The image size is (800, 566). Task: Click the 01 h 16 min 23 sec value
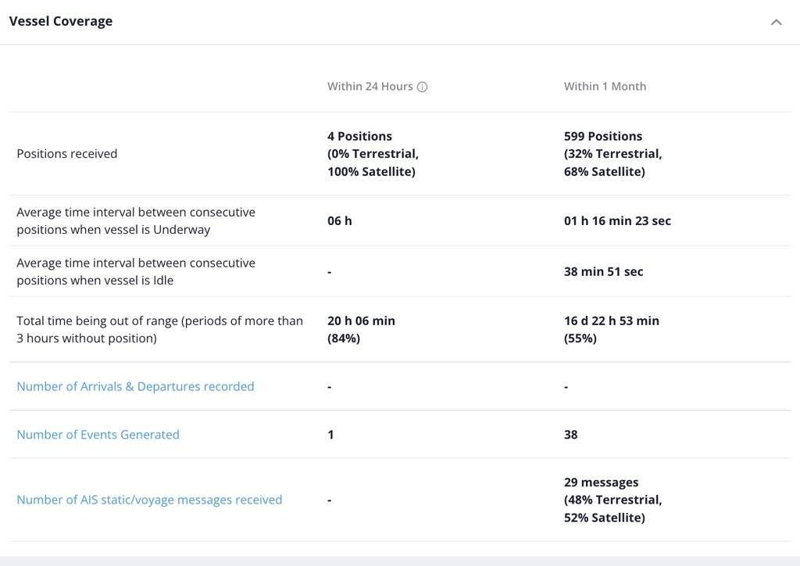(617, 220)
